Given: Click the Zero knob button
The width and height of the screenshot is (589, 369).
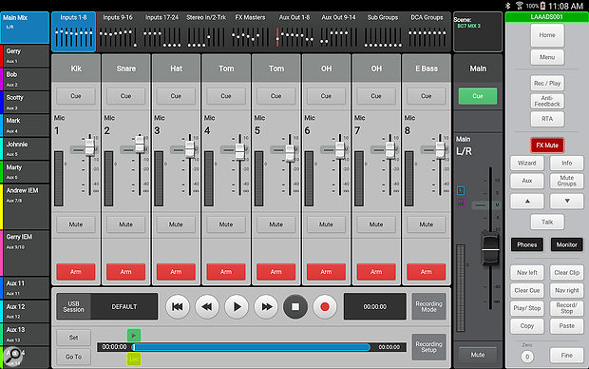Looking at the screenshot, I should (x=527, y=357).
